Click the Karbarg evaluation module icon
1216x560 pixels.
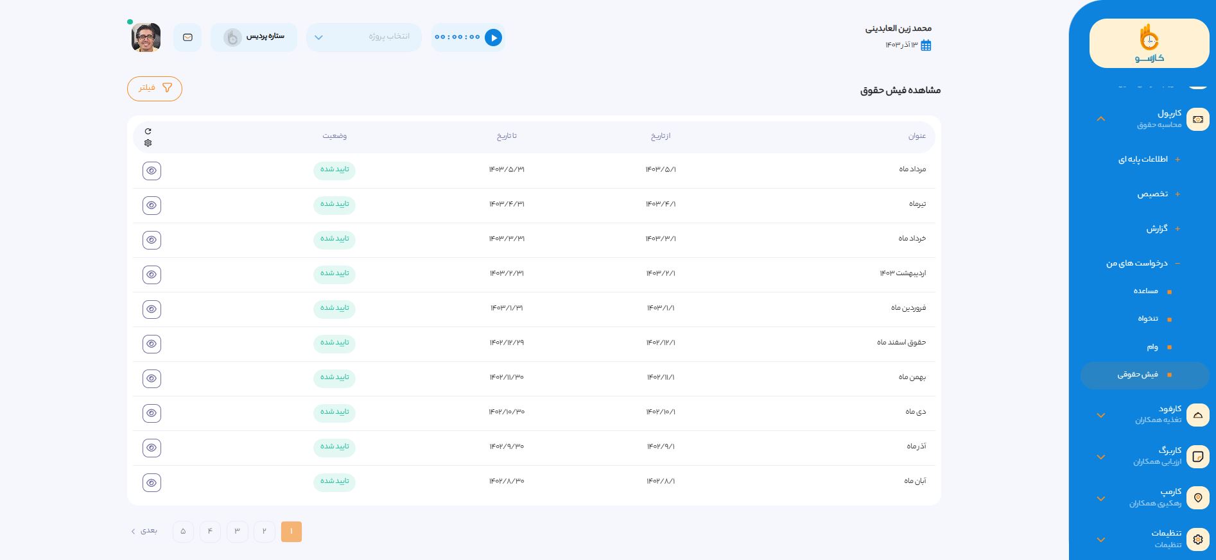(1197, 457)
